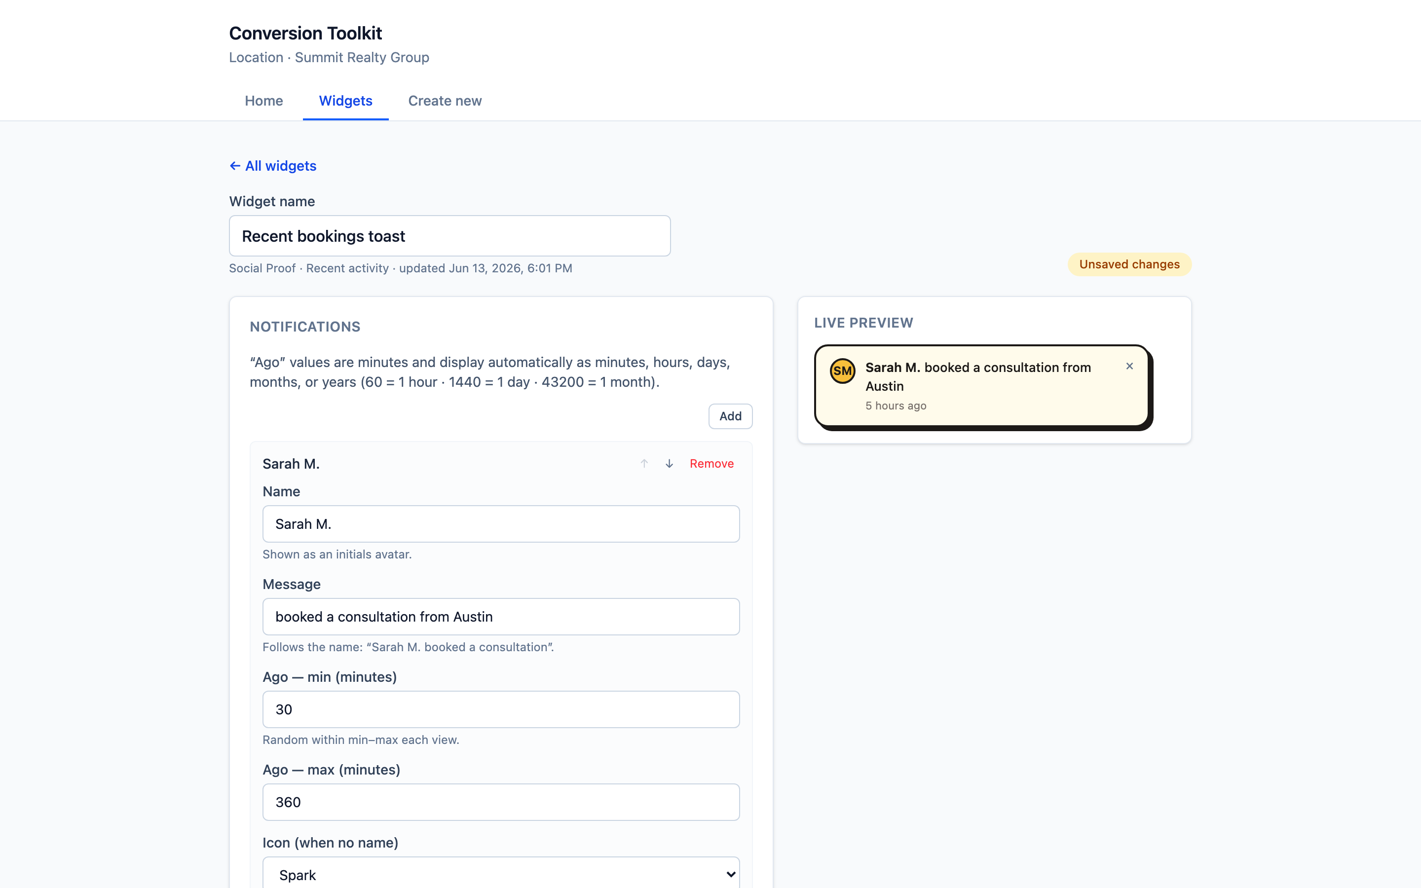Click 'Location · Summit Realty Group' subtitle
Viewport: 1421px width, 888px height.
click(x=329, y=57)
